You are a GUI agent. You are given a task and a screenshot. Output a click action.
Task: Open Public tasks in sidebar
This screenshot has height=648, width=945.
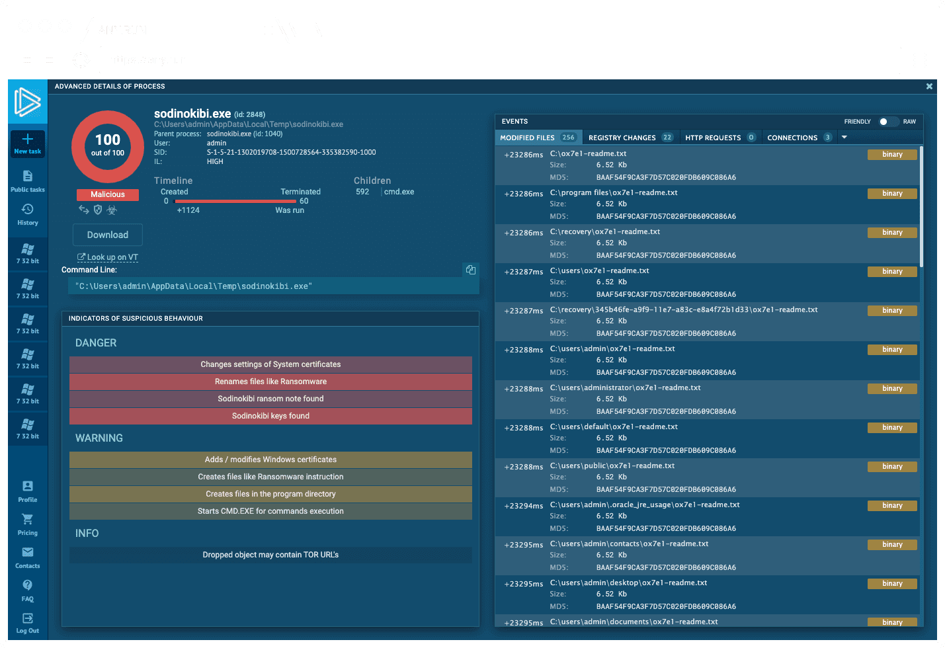point(28,177)
